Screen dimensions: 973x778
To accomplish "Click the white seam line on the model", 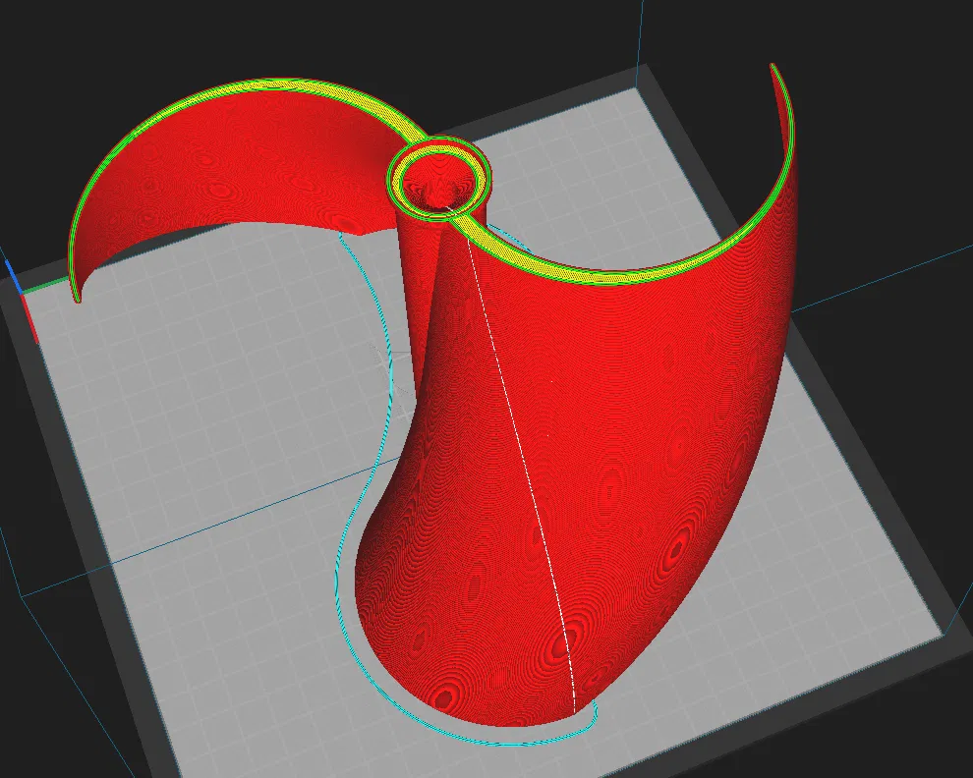I will click(523, 459).
